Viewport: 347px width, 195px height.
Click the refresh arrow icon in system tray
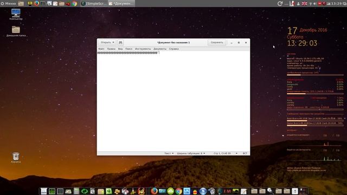pyautogui.click(x=280, y=4)
